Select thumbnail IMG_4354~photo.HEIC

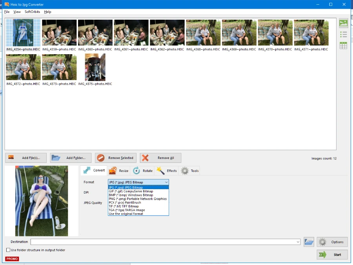(x=23, y=35)
